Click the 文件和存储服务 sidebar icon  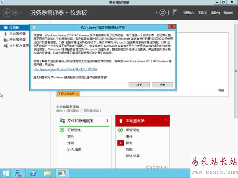click(x=6, y=46)
